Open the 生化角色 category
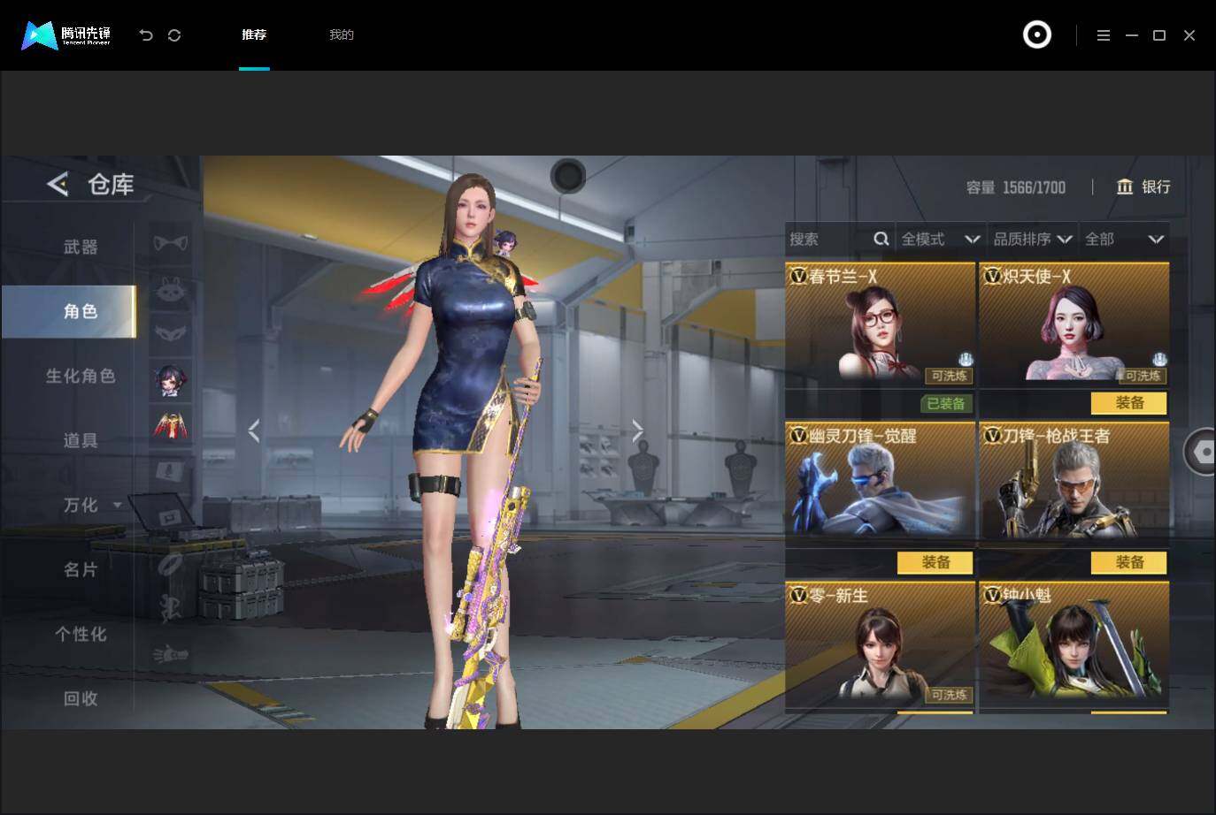The width and height of the screenshot is (1216, 815). tap(81, 376)
